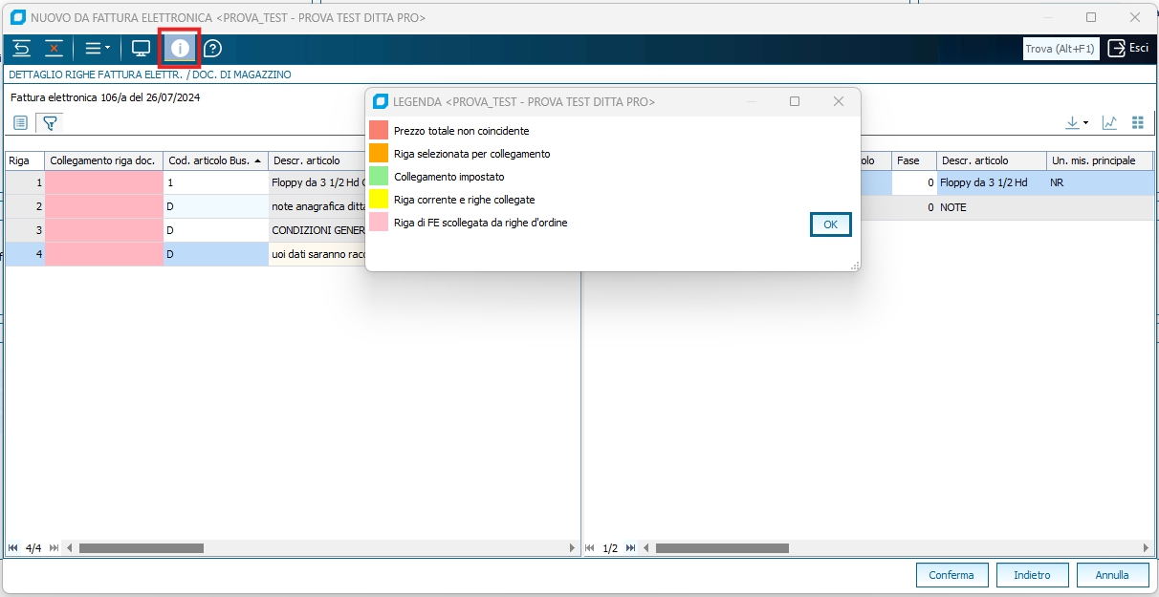Click left grid Descr. articolo column header

click(317, 160)
